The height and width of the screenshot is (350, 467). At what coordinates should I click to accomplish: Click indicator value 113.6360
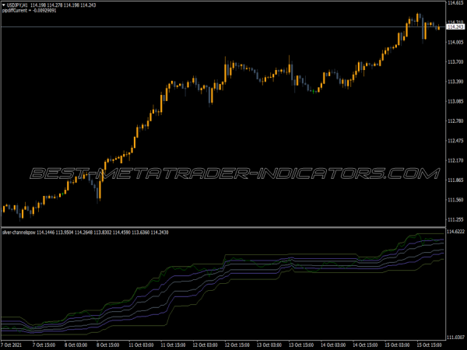[141, 233]
